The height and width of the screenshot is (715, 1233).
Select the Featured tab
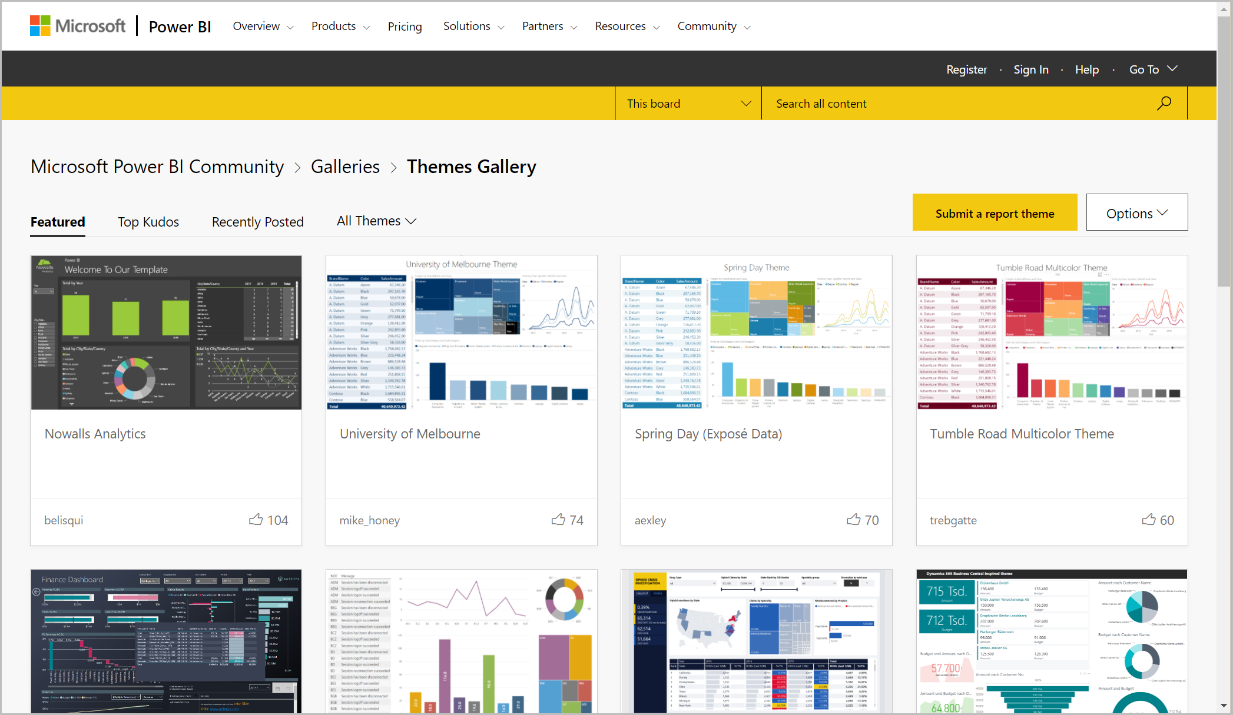click(57, 221)
